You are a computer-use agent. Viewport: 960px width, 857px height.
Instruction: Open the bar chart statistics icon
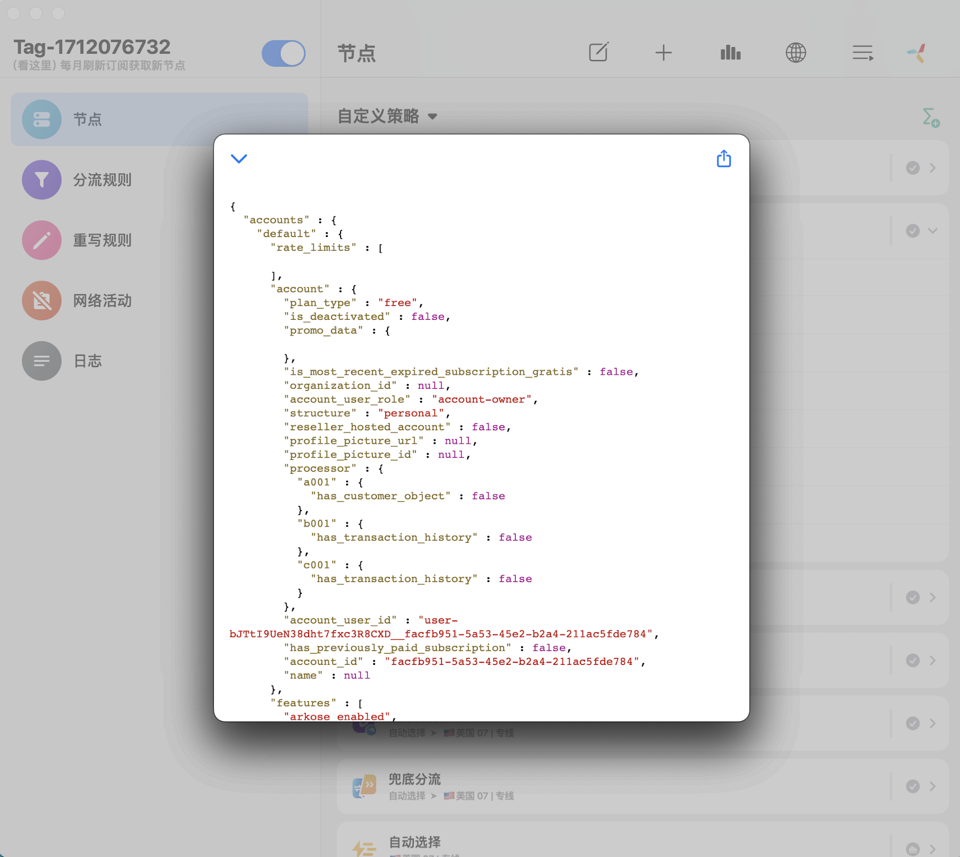pyautogui.click(x=730, y=53)
